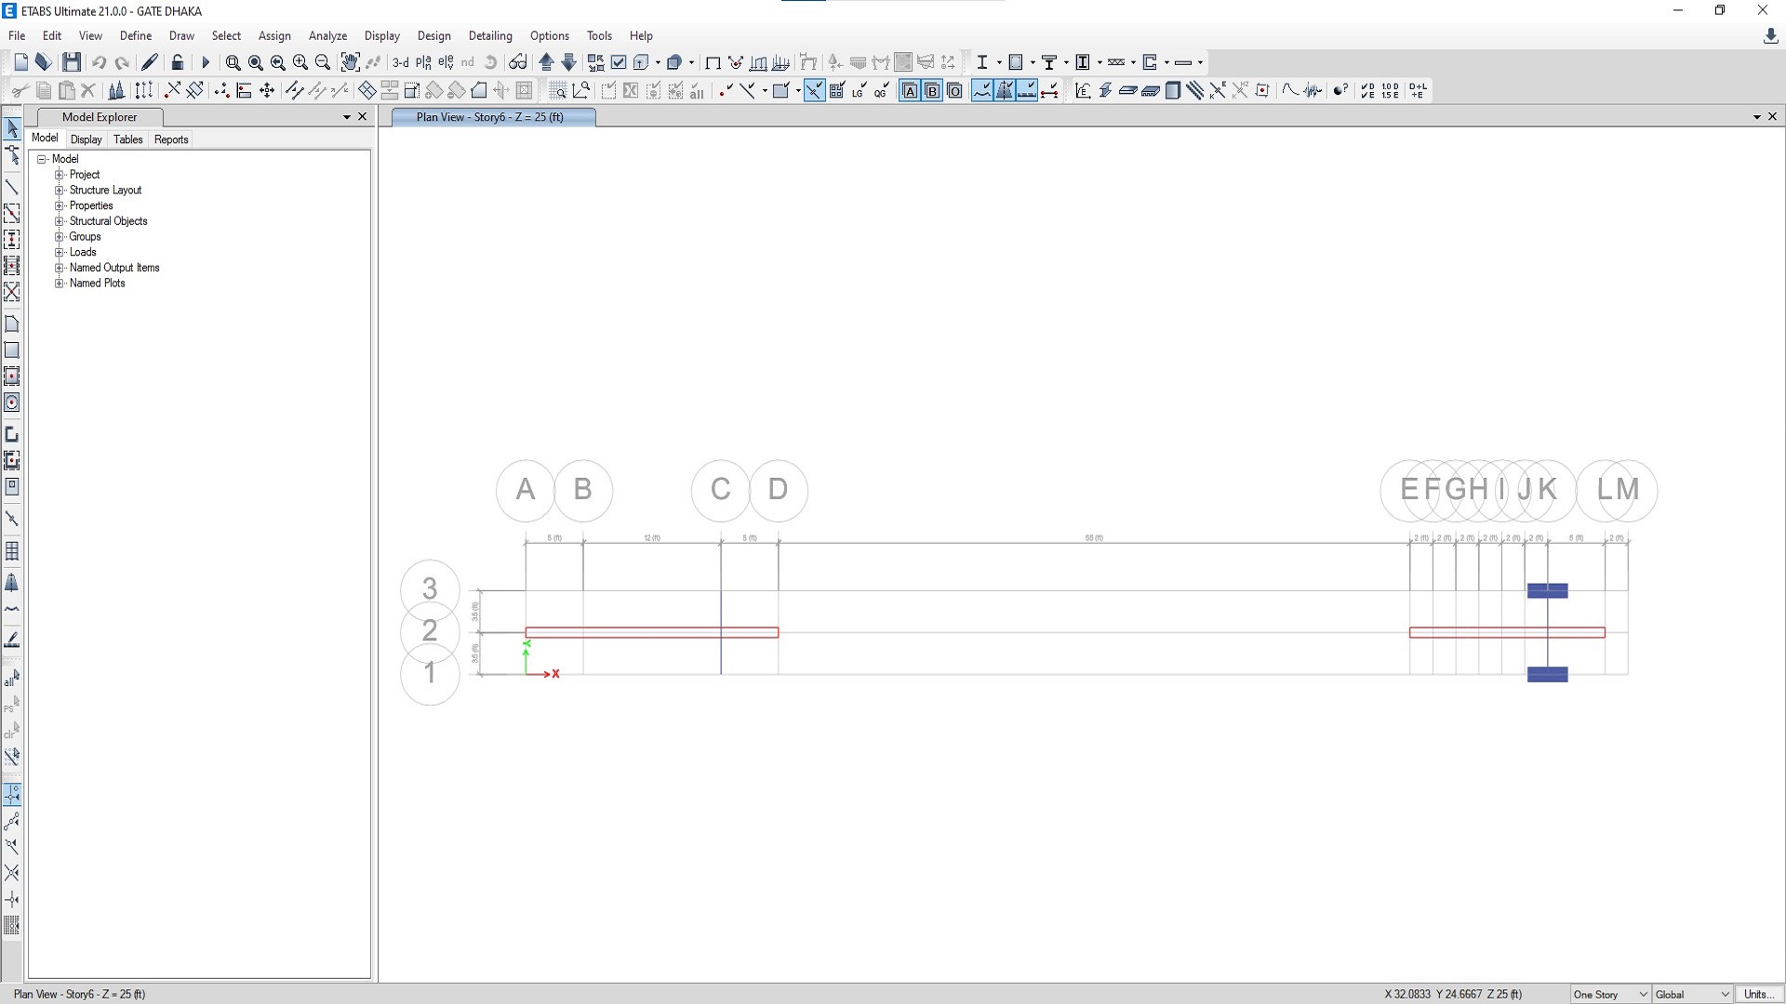1786x1004 pixels.
Task: Click the Show Undeformed Shape icon
Action: 713,62
